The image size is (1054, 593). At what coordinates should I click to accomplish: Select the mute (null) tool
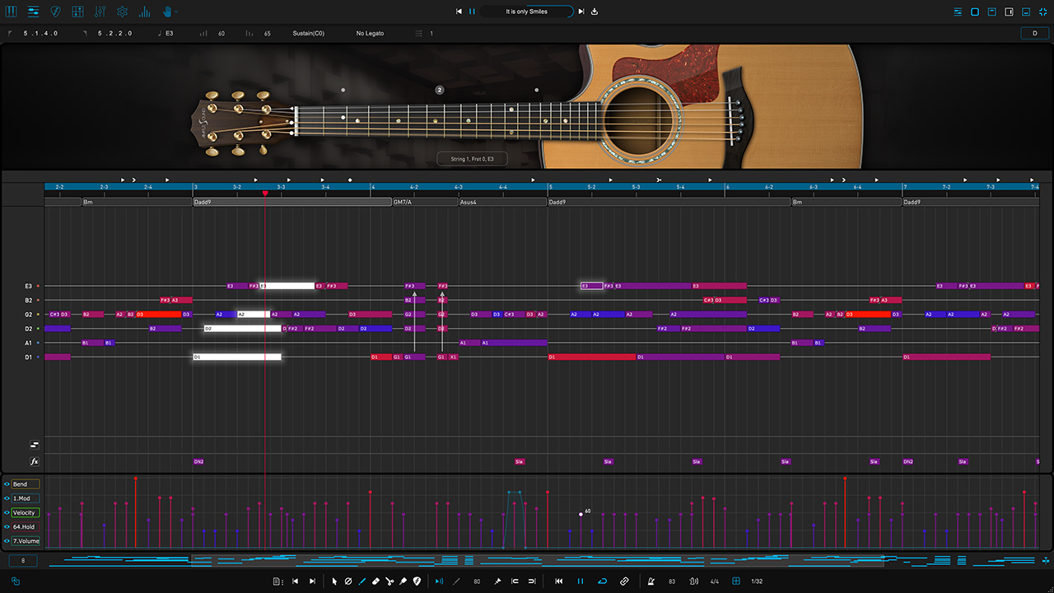tap(348, 581)
